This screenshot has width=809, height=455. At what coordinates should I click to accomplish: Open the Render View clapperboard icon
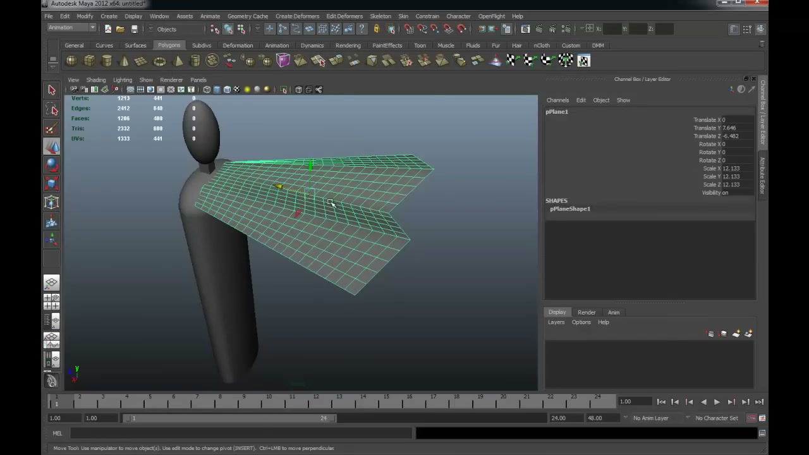tap(525, 29)
